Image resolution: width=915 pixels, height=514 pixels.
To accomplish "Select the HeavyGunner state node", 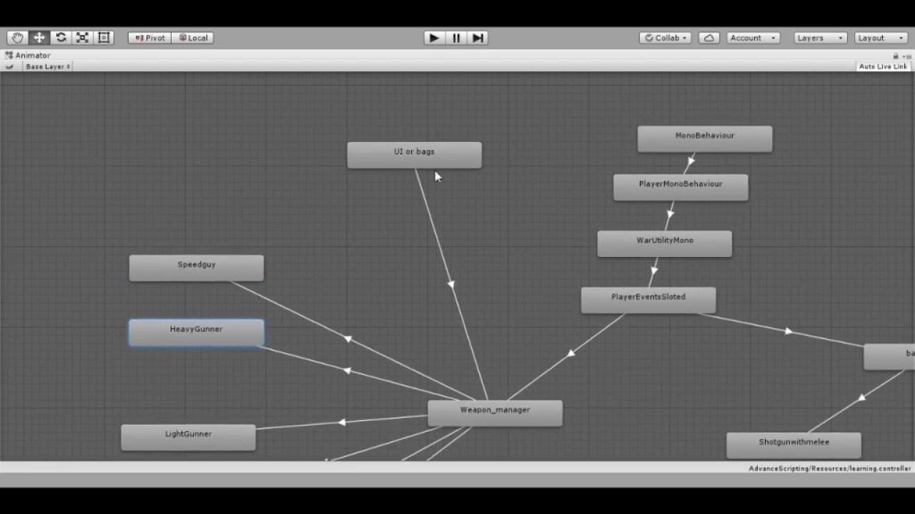I will click(197, 333).
